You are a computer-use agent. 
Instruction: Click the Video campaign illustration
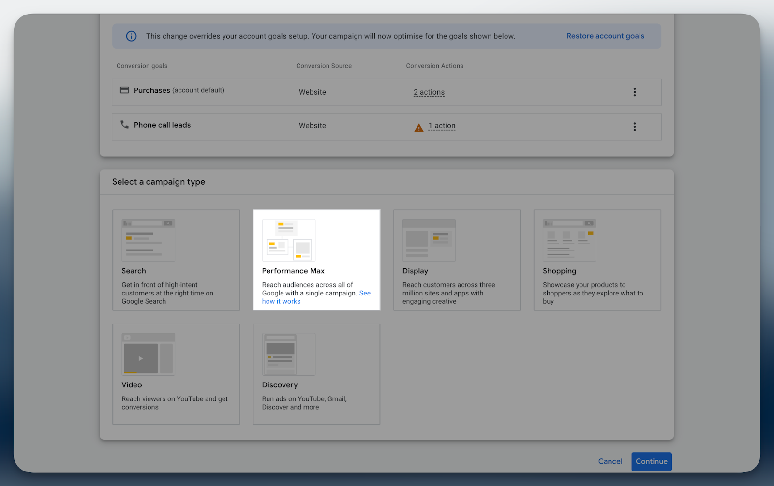[148, 354]
